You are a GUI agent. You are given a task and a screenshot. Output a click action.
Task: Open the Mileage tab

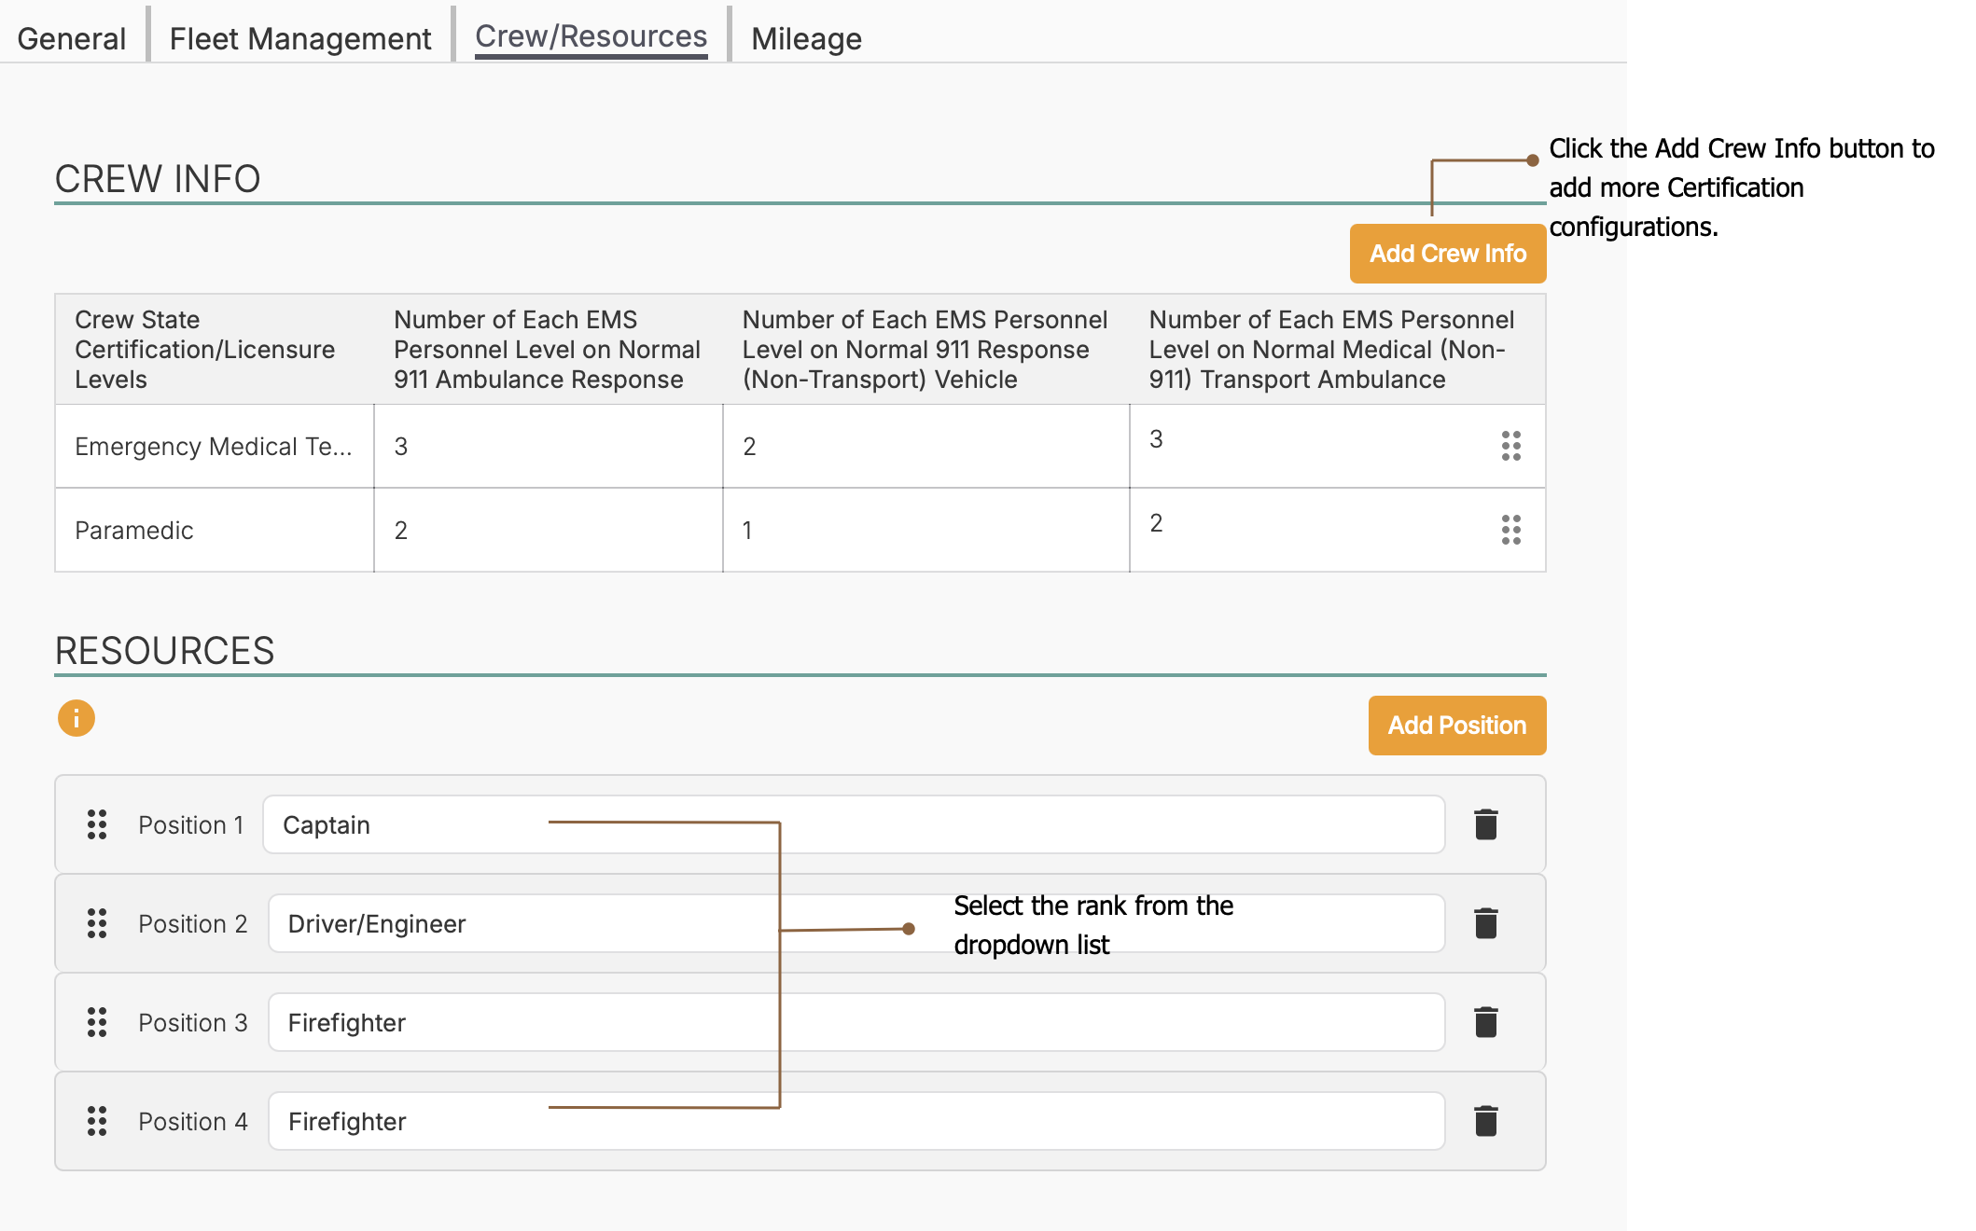(806, 38)
